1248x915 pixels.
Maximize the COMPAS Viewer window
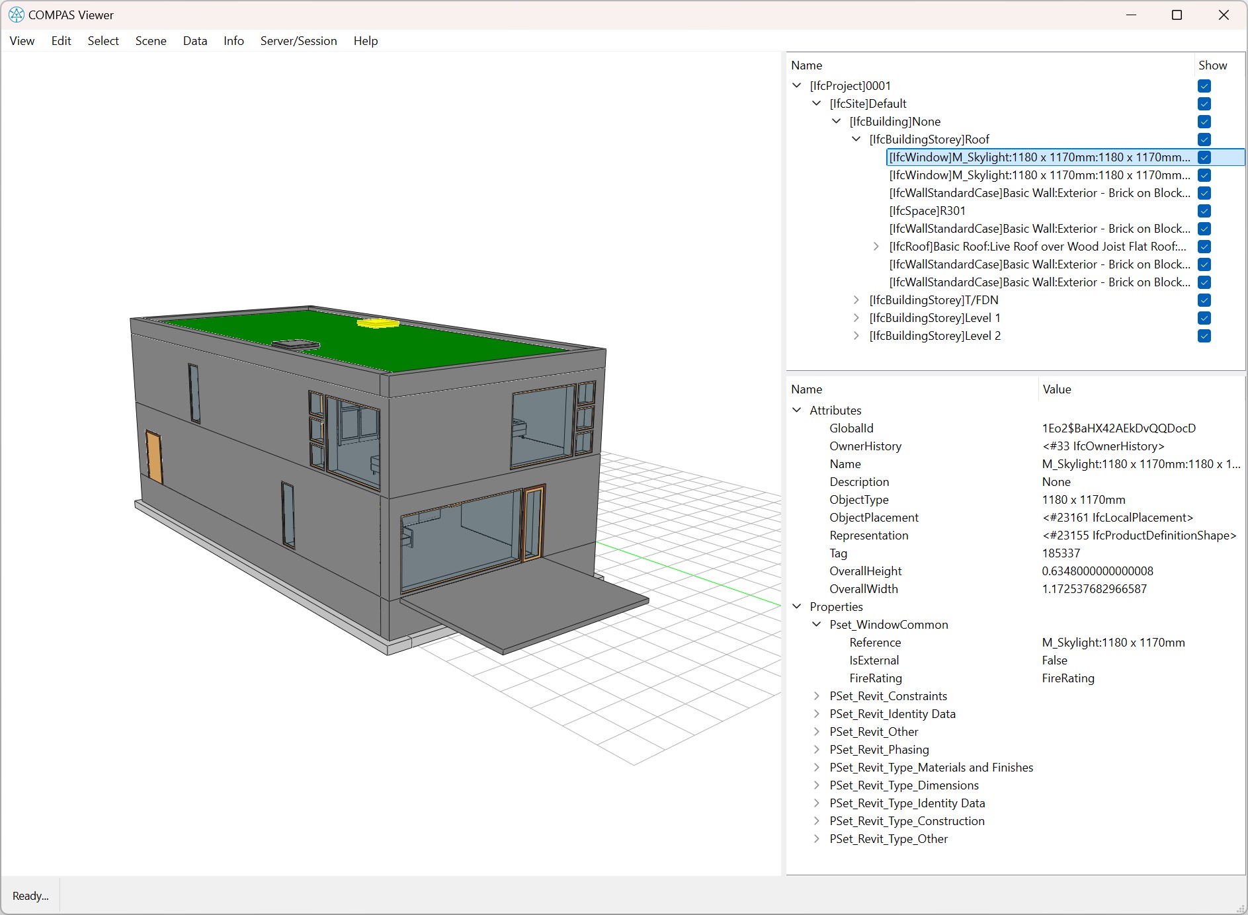pos(1177,15)
